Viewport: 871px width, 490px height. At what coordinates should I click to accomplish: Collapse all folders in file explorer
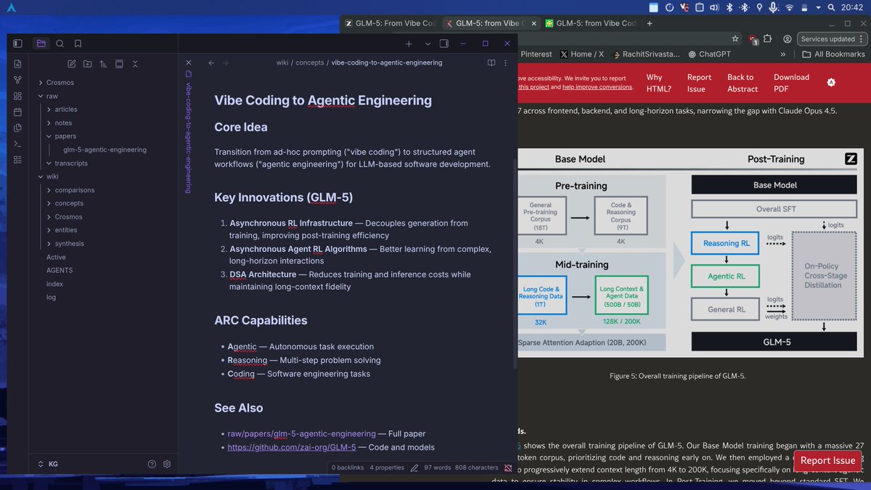[x=135, y=64]
